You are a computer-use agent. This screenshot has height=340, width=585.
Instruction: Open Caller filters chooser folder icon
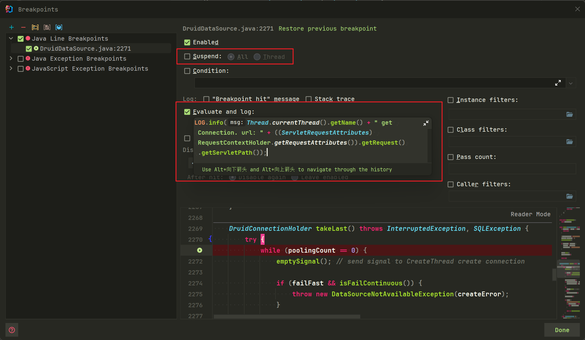pyautogui.click(x=570, y=196)
